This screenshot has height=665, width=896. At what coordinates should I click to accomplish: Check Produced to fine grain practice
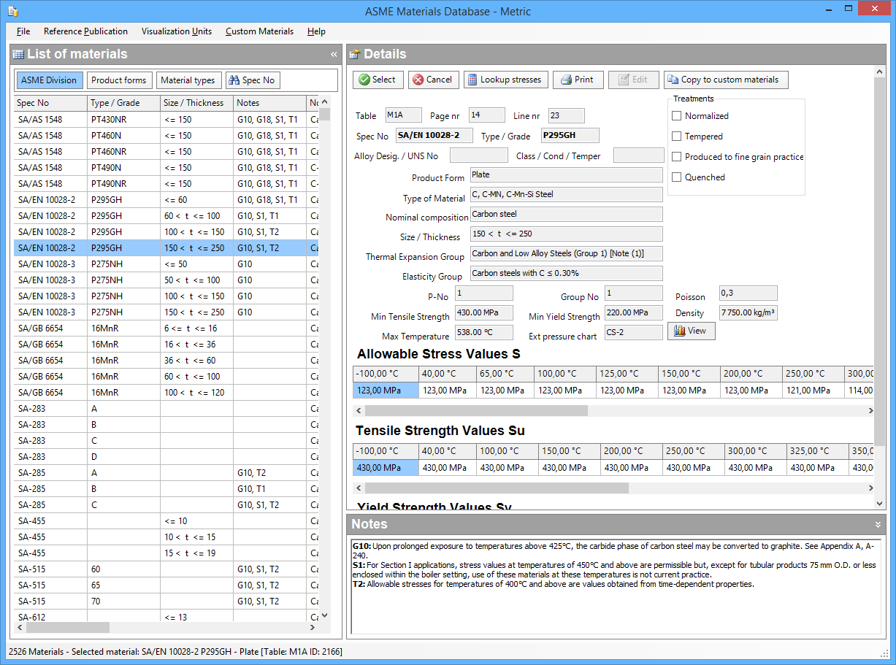click(677, 157)
